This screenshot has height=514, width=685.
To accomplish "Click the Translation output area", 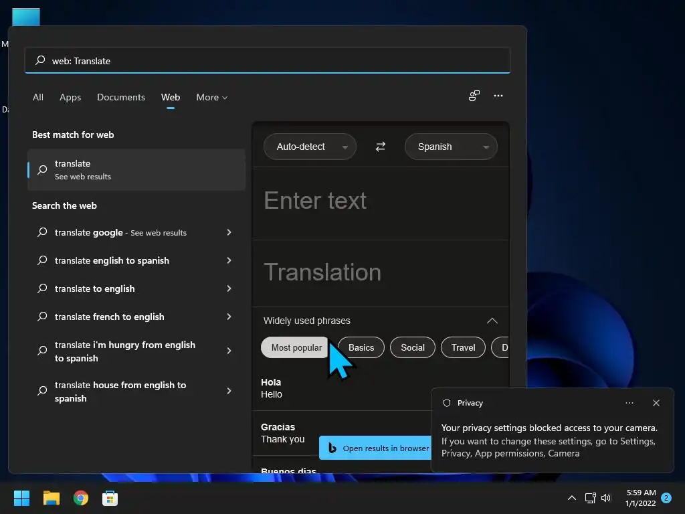I will pos(381,273).
